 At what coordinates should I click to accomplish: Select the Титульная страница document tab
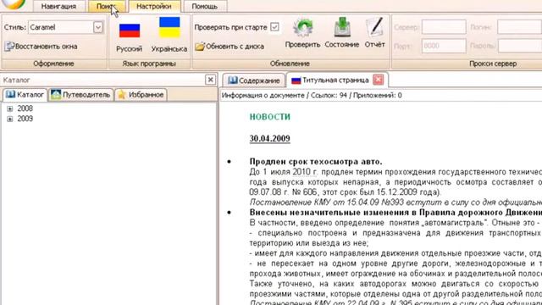pos(331,80)
